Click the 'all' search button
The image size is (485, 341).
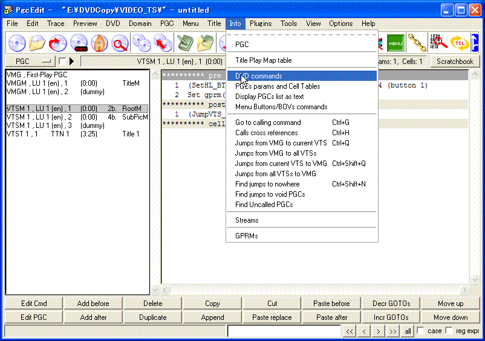408,331
